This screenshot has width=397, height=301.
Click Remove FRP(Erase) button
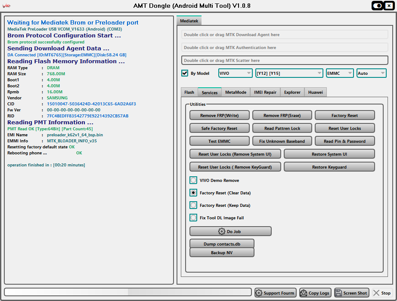pos(282,115)
